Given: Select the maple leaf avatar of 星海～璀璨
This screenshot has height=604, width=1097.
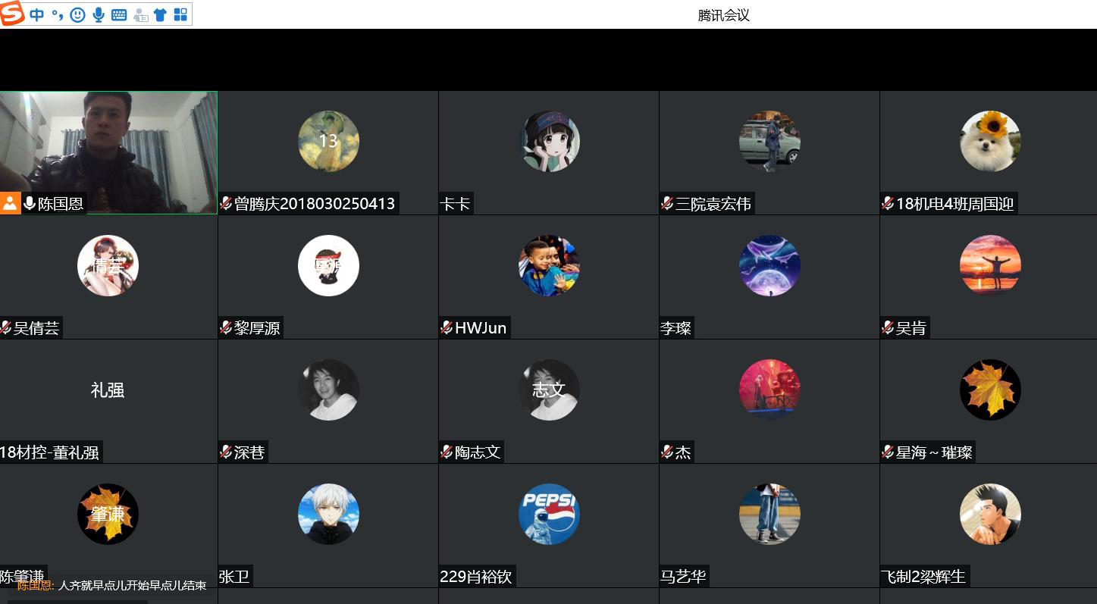Looking at the screenshot, I should (x=990, y=390).
